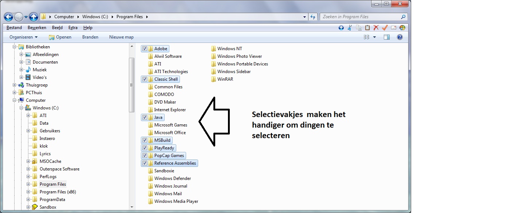Uncheck the PopCap Games checkbox
This screenshot has height=213, width=512.
pyautogui.click(x=145, y=156)
